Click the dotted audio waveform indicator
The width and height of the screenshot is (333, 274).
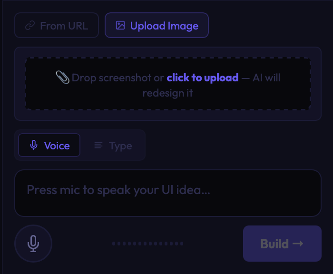point(147,244)
